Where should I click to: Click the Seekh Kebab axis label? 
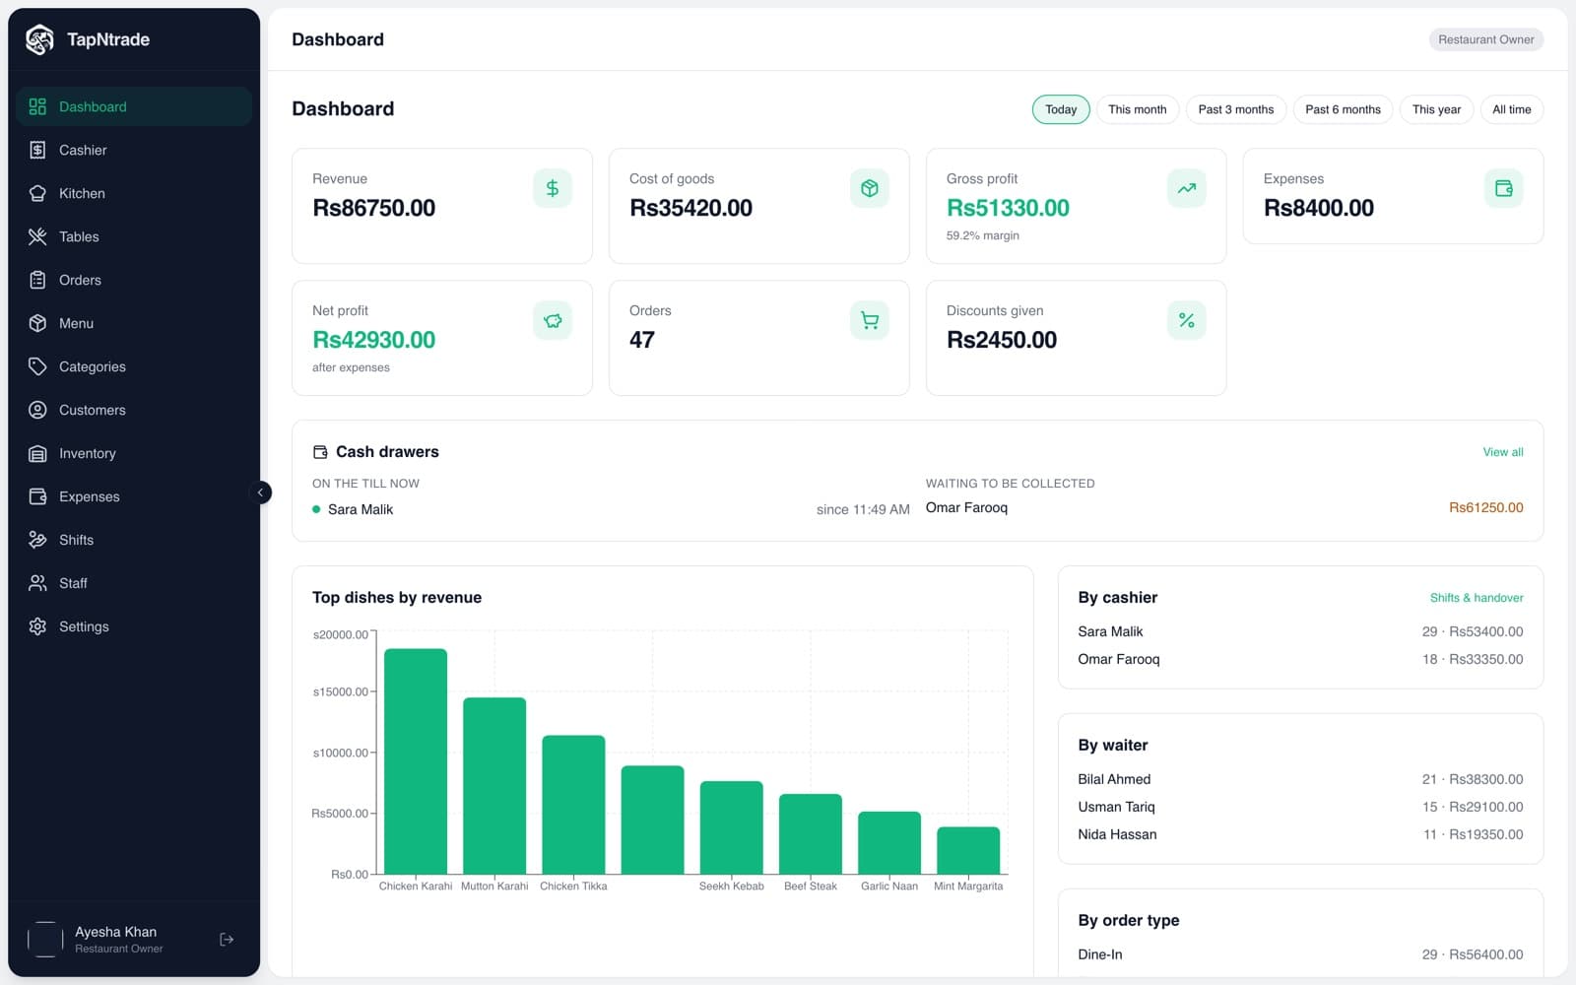click(x=732, y=886)
